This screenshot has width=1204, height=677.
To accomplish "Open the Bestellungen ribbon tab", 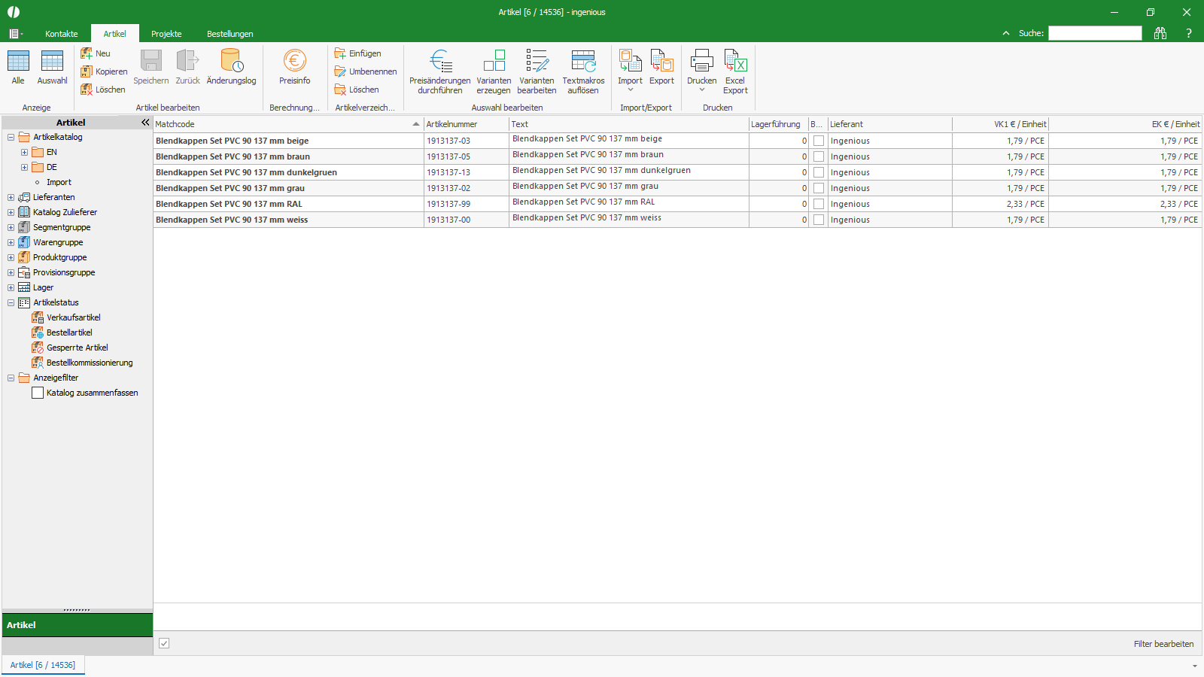I will 230,34.
